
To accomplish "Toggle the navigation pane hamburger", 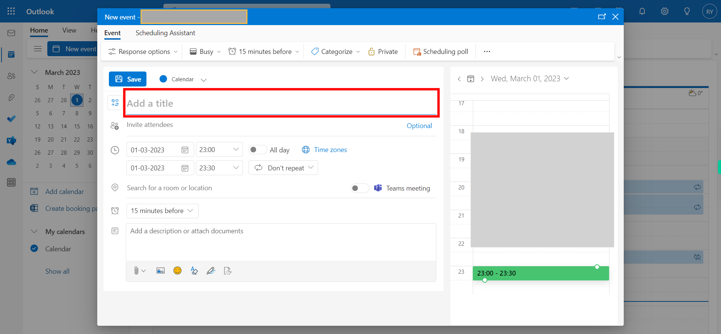I will (x=38, y=49).
